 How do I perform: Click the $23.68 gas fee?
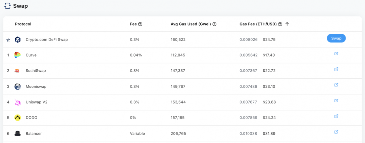coord(269,102)
